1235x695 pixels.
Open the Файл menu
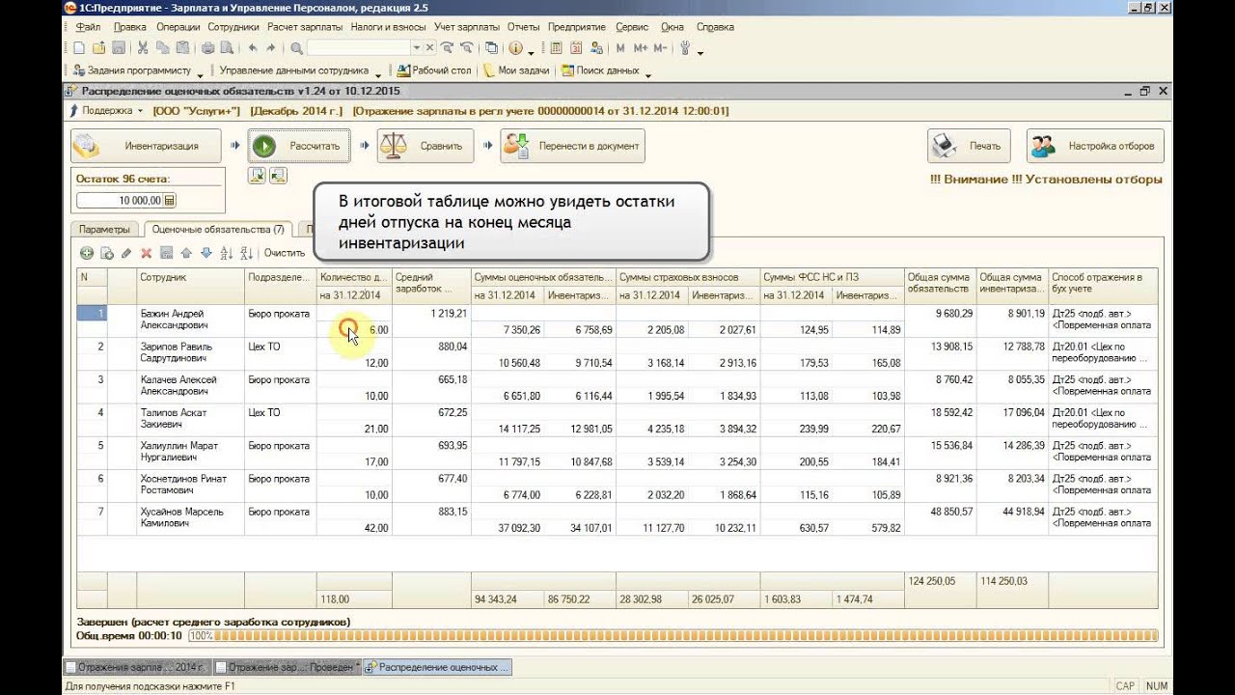[x=87, y=27]
